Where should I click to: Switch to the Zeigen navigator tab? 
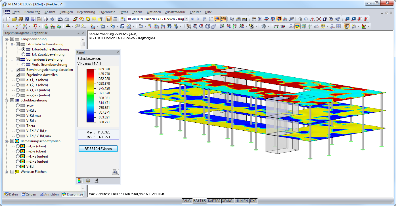[28, 194]
